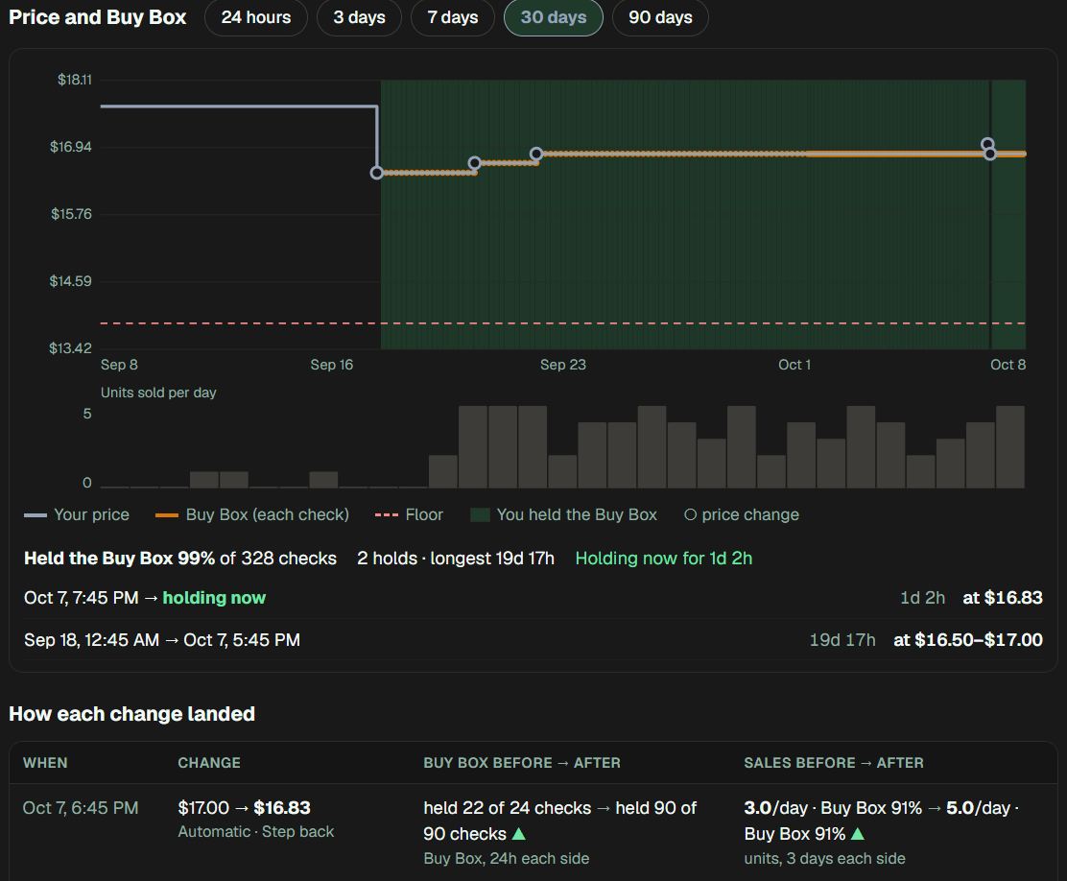Image resolution: width=1067 pixels, height=881 pixels.
Task: Select the 24 hours range tab
Action: pos(256,17)
